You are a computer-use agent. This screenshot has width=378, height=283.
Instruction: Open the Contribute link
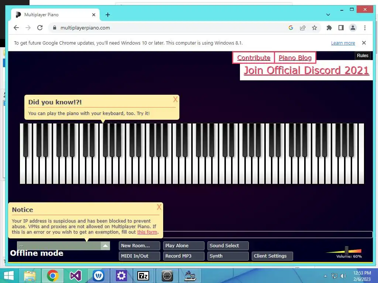coord(254,58)
